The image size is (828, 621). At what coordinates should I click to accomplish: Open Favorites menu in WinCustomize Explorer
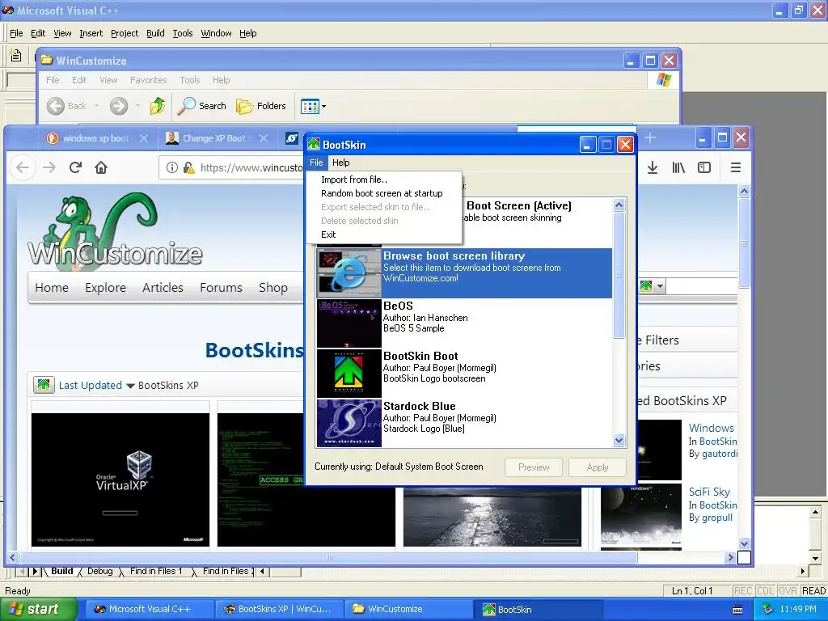149,80
